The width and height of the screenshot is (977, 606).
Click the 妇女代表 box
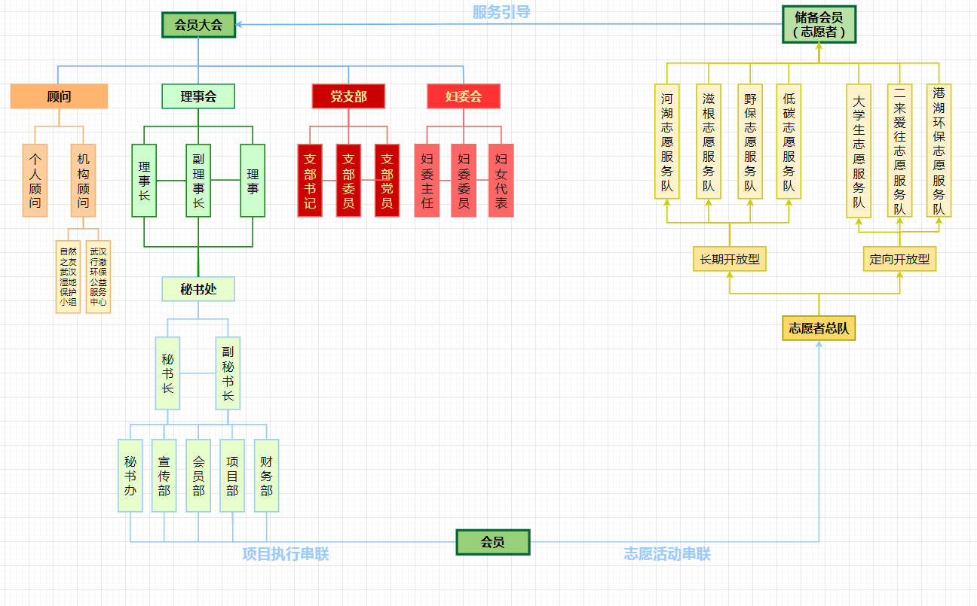(x=501, y=181)
